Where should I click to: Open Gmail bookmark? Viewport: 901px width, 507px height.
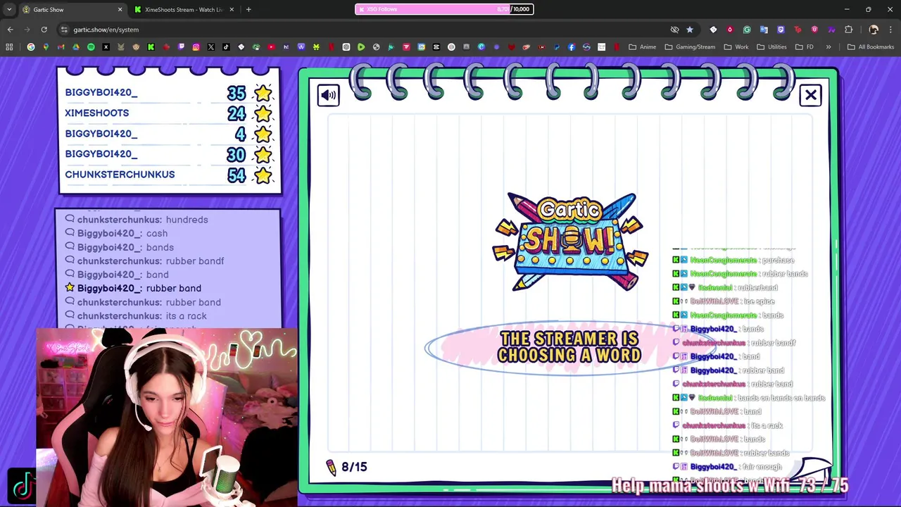(61, 47)
